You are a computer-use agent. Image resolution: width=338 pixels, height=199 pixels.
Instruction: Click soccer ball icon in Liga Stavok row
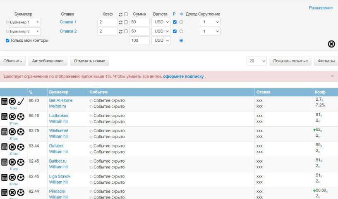point(21,177)
